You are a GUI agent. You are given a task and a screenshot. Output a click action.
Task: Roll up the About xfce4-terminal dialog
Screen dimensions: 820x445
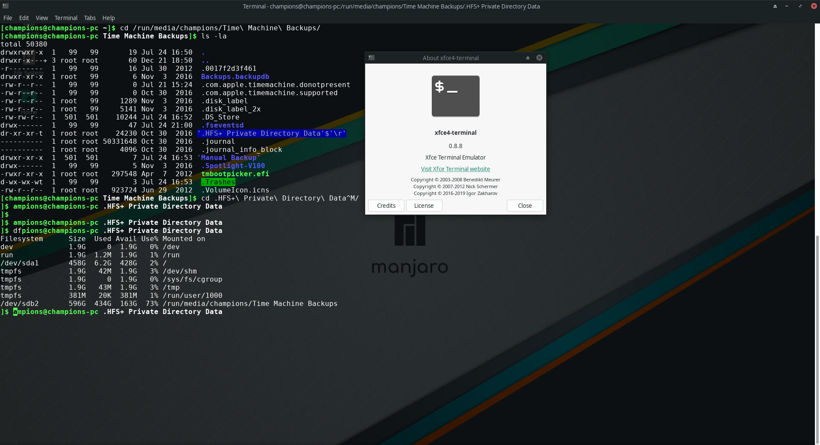[528, 58]
